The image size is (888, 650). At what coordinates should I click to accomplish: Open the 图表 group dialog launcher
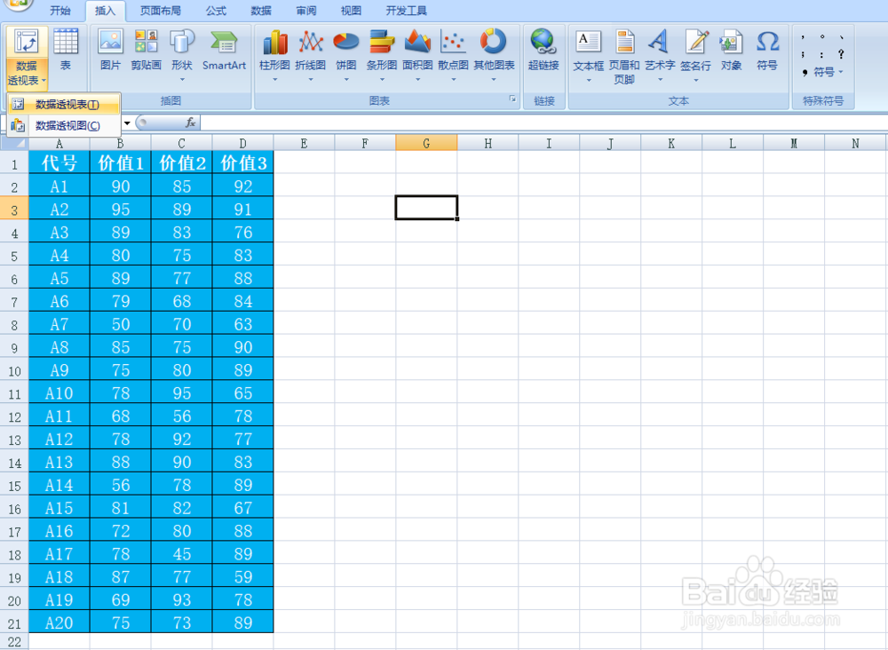click(x=512, y=99)
